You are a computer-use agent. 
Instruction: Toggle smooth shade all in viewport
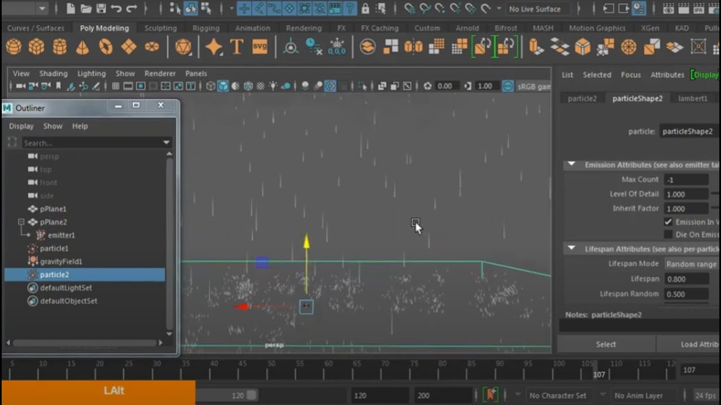(x=223, y=86)
